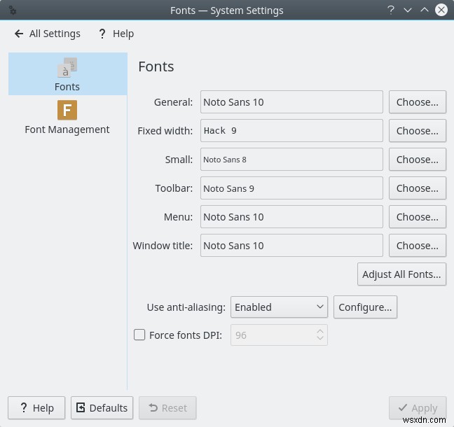Image resolution: width=454 pixels, height=427 pixels.
Task: Click the Toolbar font preview field
Action: [291, 188]
